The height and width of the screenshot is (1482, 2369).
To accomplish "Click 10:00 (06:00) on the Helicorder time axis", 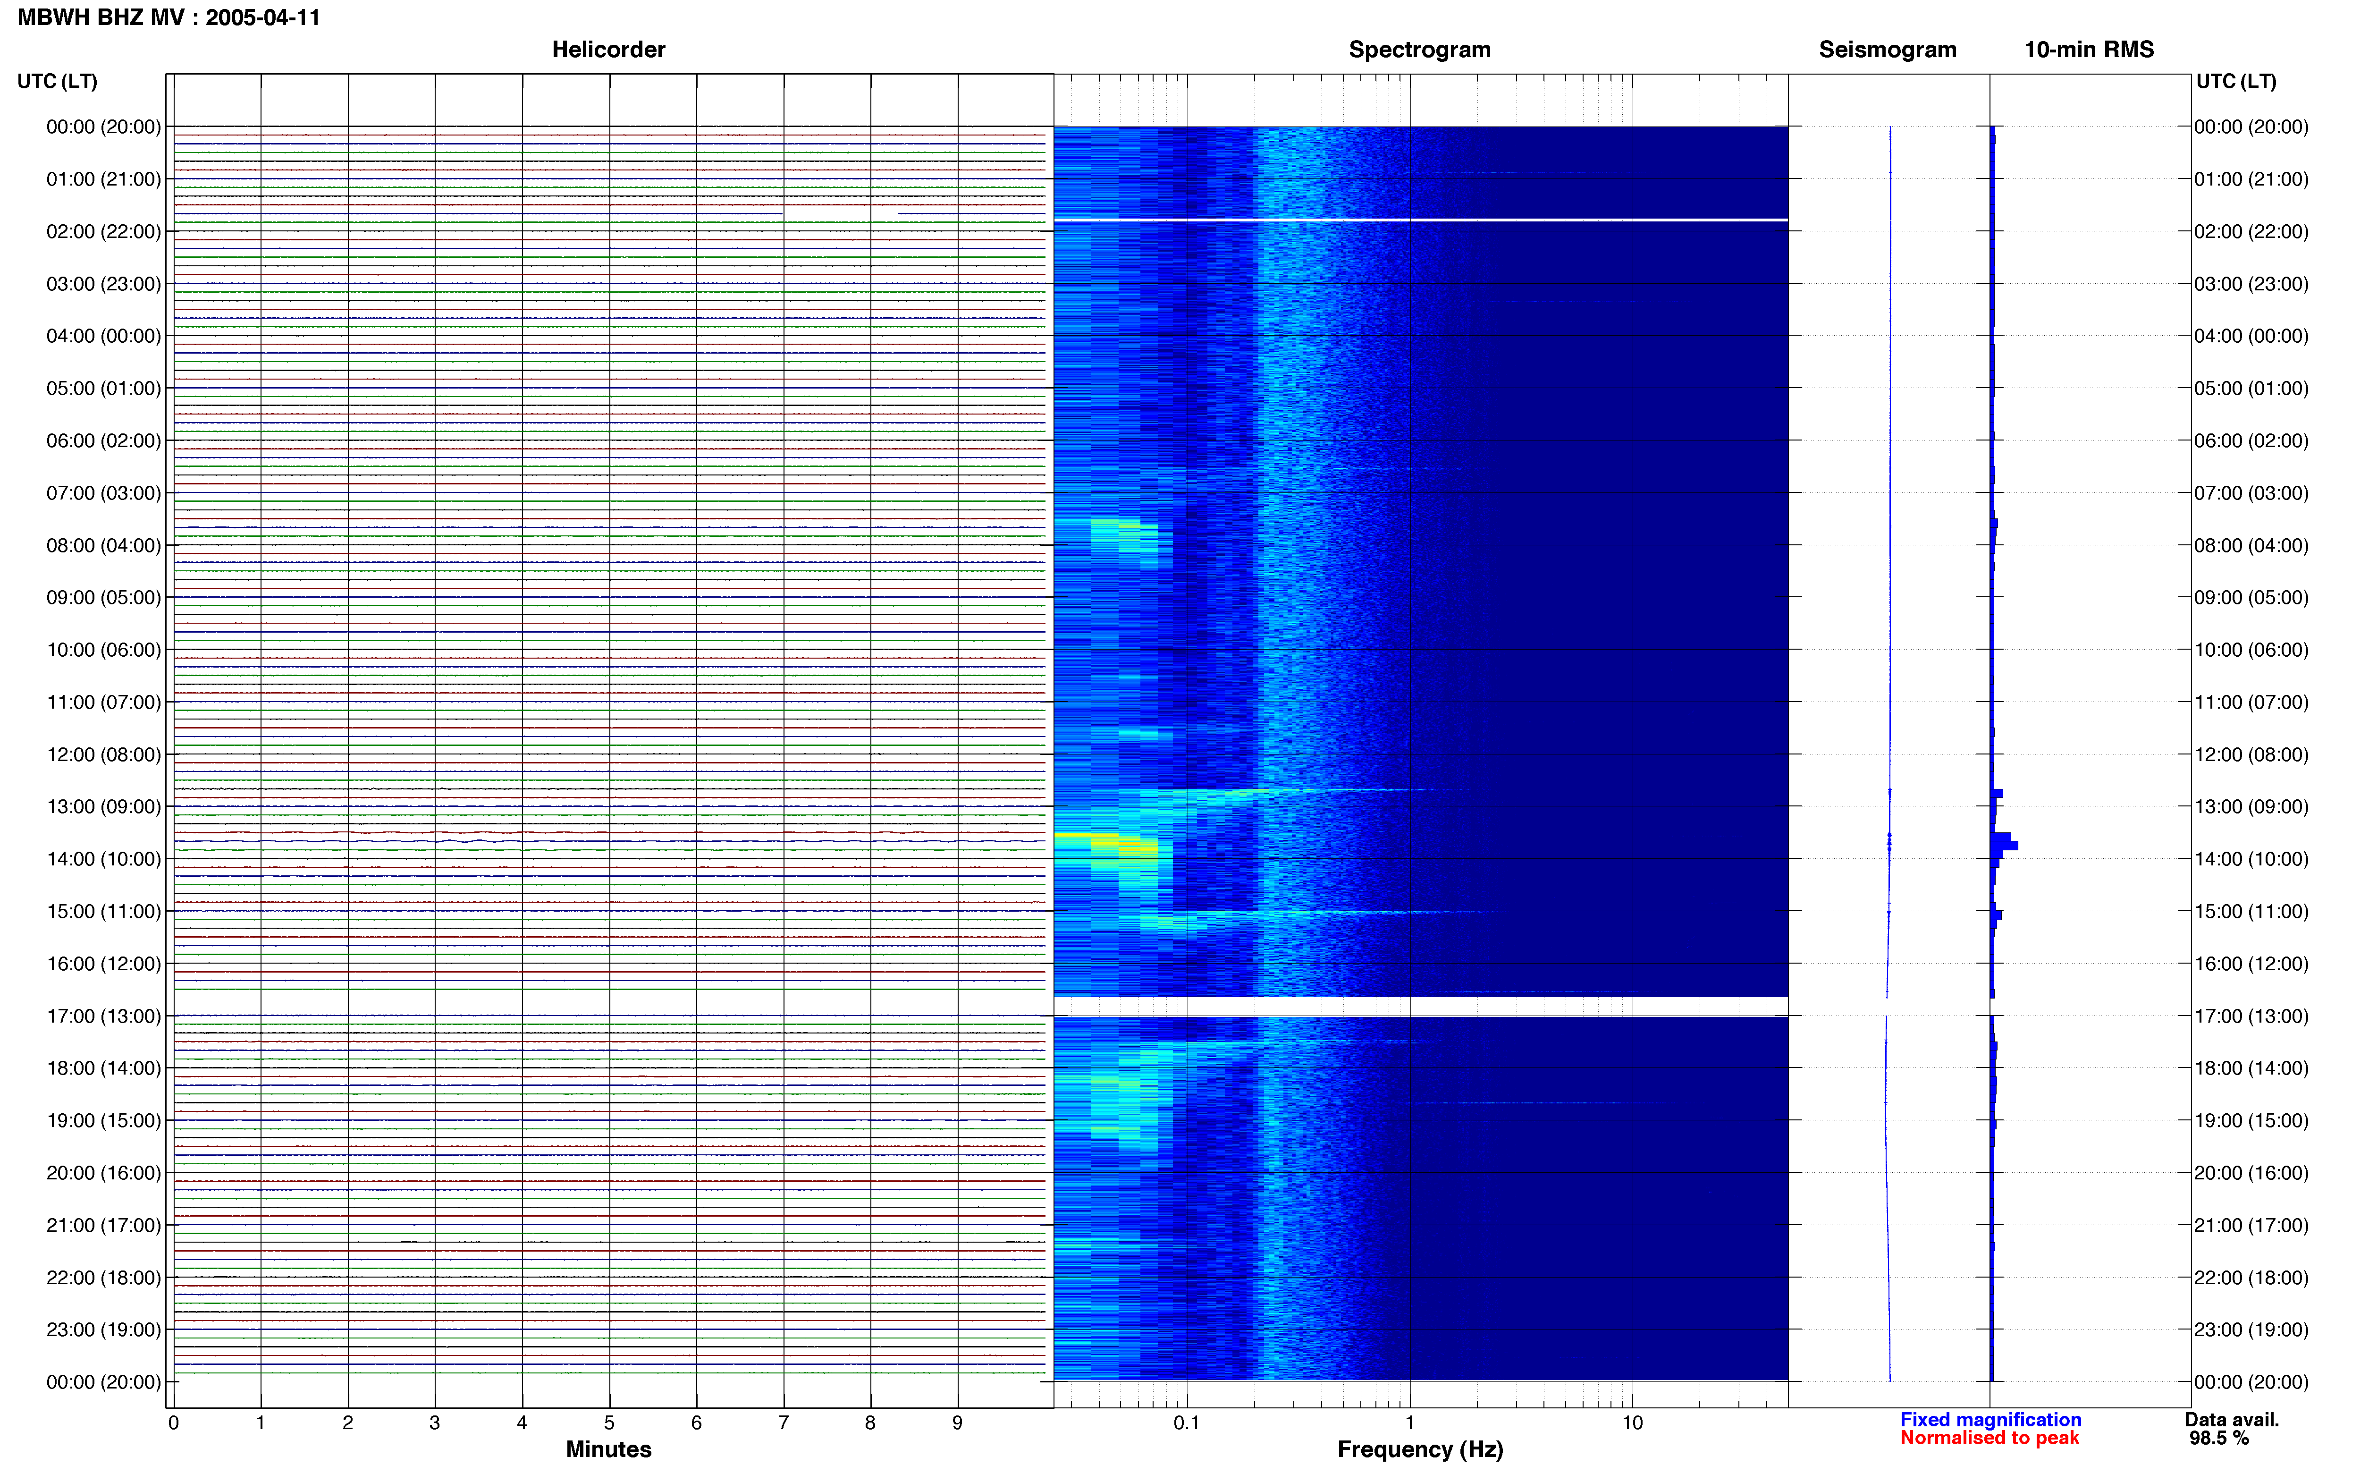I will [104, 650].
